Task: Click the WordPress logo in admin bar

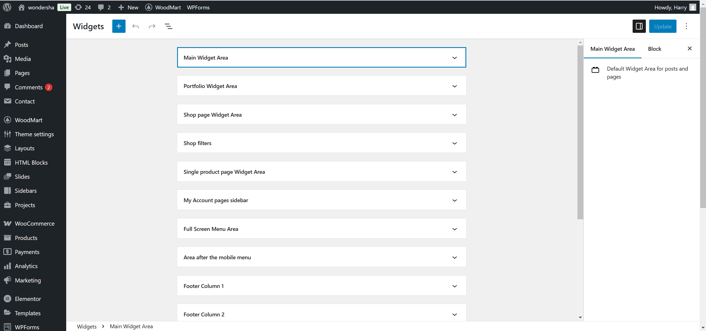Action: tap(7, 7)
